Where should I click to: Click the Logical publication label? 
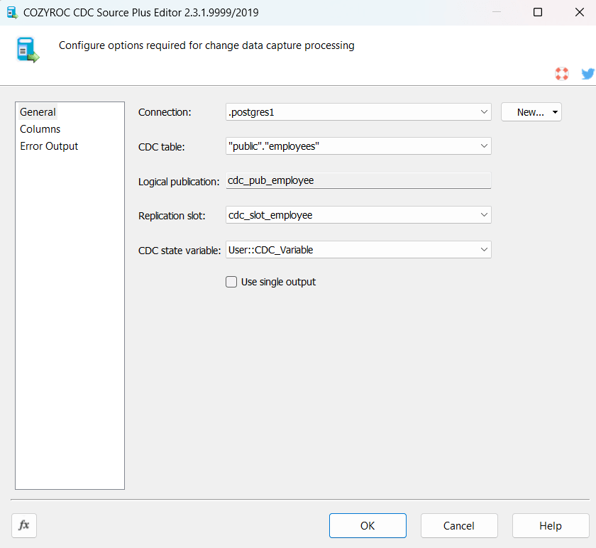point(179,182)
